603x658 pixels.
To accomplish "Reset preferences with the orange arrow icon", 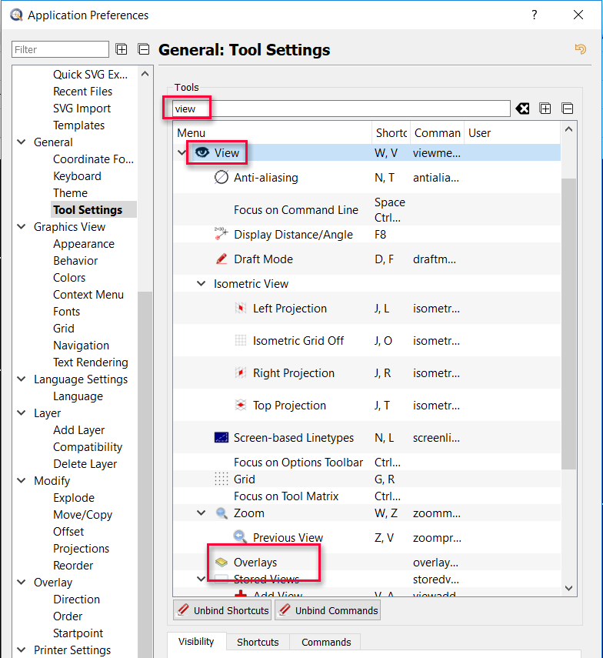I will coord(581,49).
